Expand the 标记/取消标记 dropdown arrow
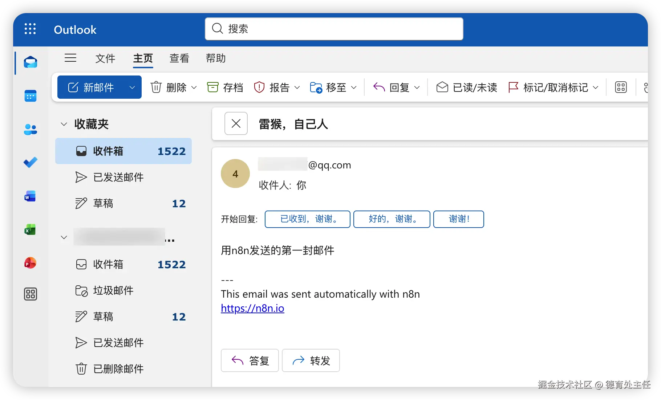661x400 pixels. point(596,87)
